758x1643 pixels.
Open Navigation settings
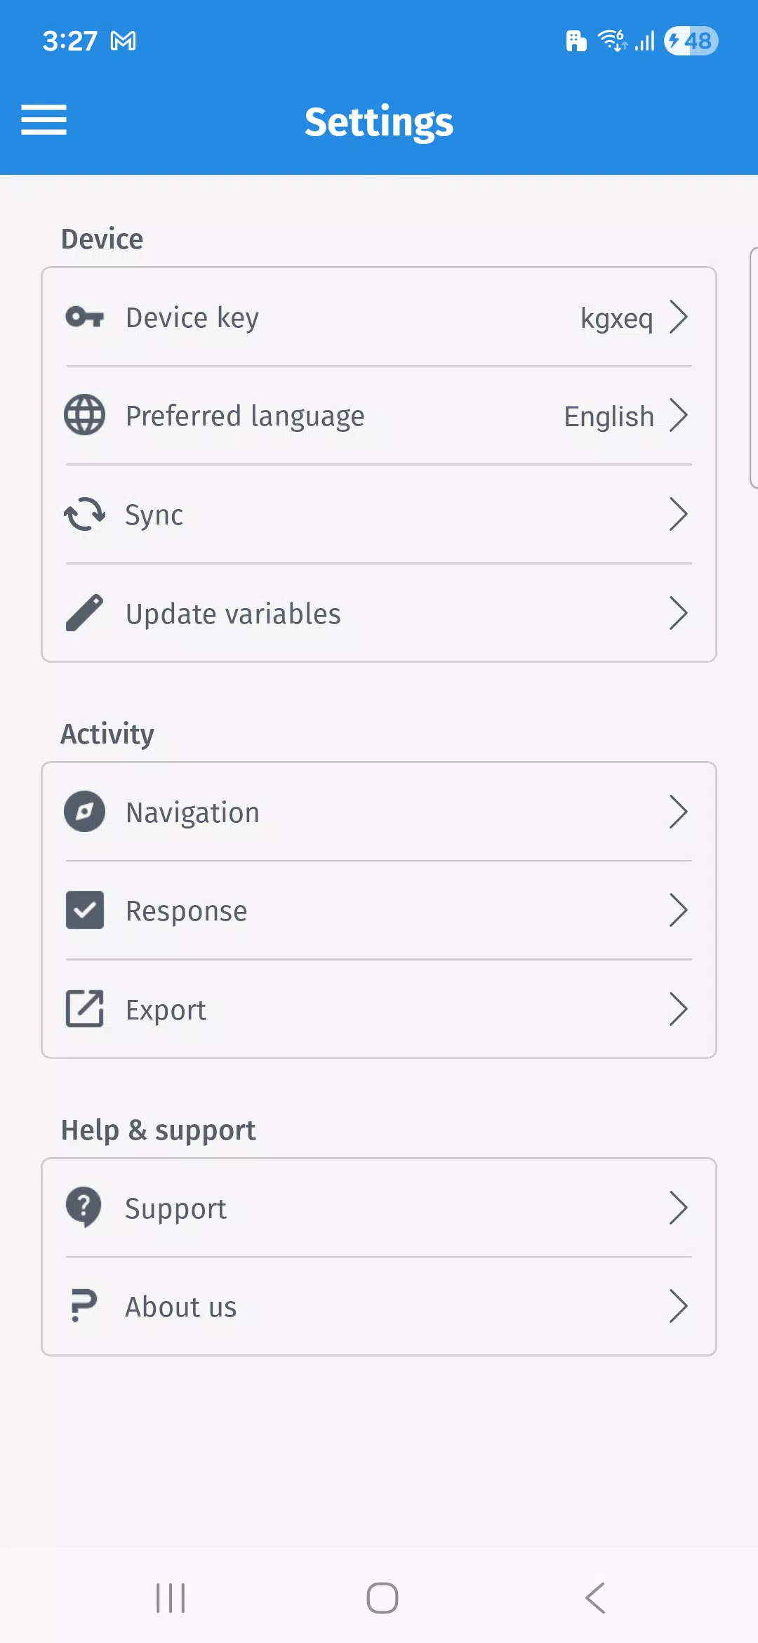[x=379, y=812]
